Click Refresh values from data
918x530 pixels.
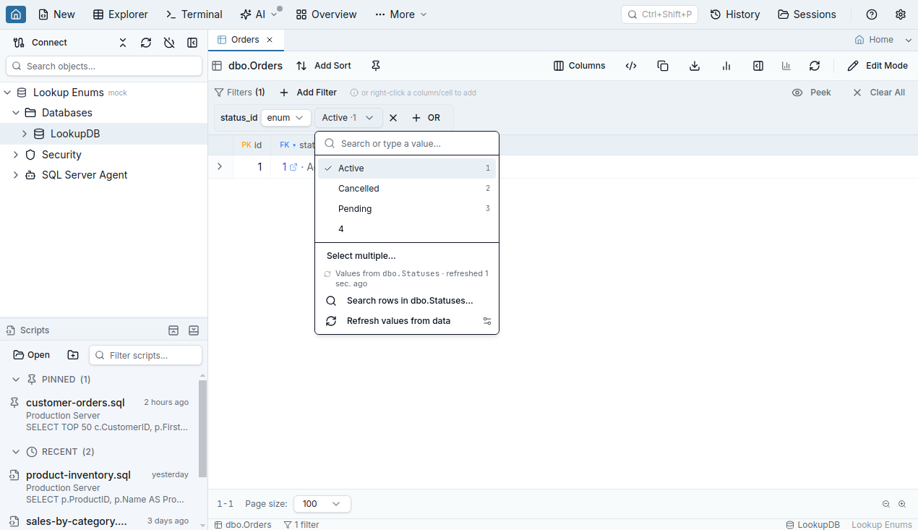click(x=398, y=321)
